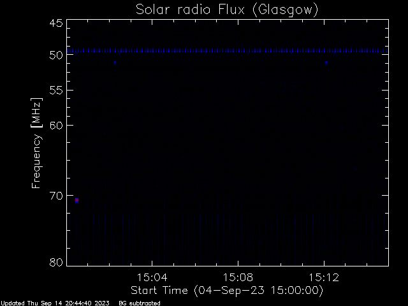Click the red spot near 70 MHz

pyautogui.click(x=76, y=200)
